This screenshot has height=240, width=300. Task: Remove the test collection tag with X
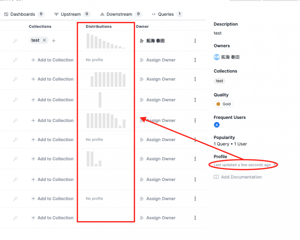[x=44, y=40]
